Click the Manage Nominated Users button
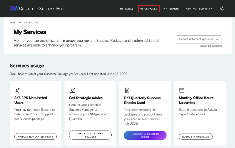Viewport: 235px width, 148px height. point(35,136)
